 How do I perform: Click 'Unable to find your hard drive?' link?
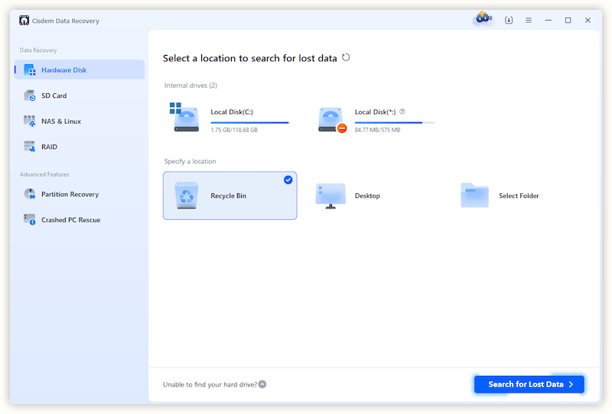tap(210, 384)
